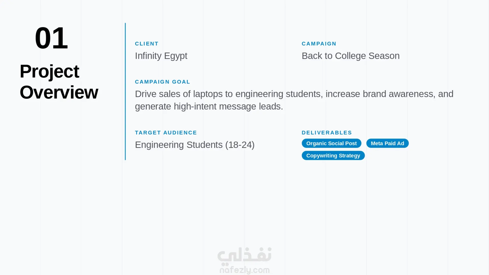Select the Back to College Season text
The height and width of the screenshot is (275, 489).
pos(351,56)
